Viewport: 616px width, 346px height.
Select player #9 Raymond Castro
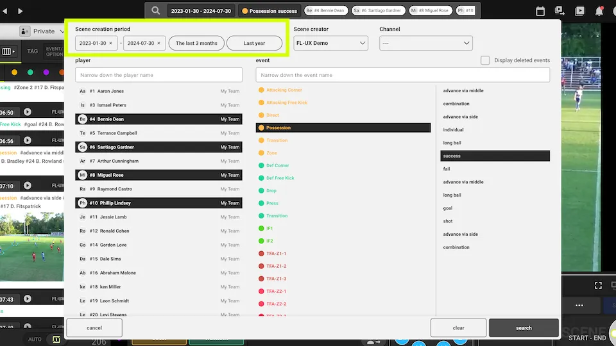pos(158,189)
